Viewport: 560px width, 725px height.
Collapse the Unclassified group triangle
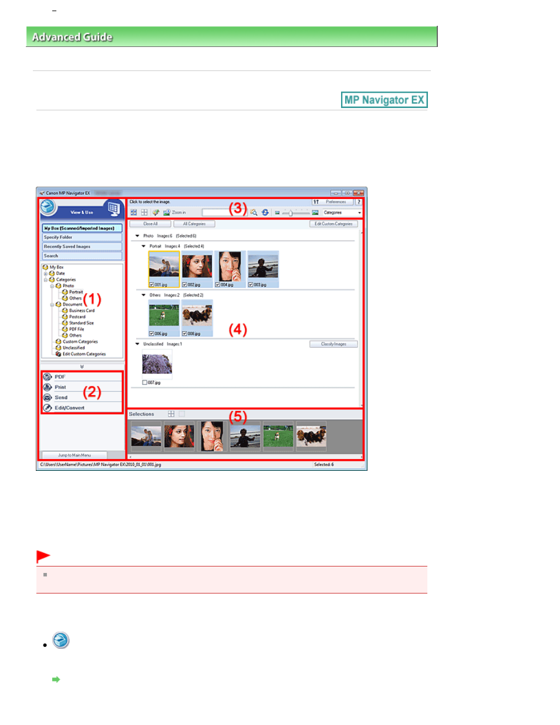point(137,344)
